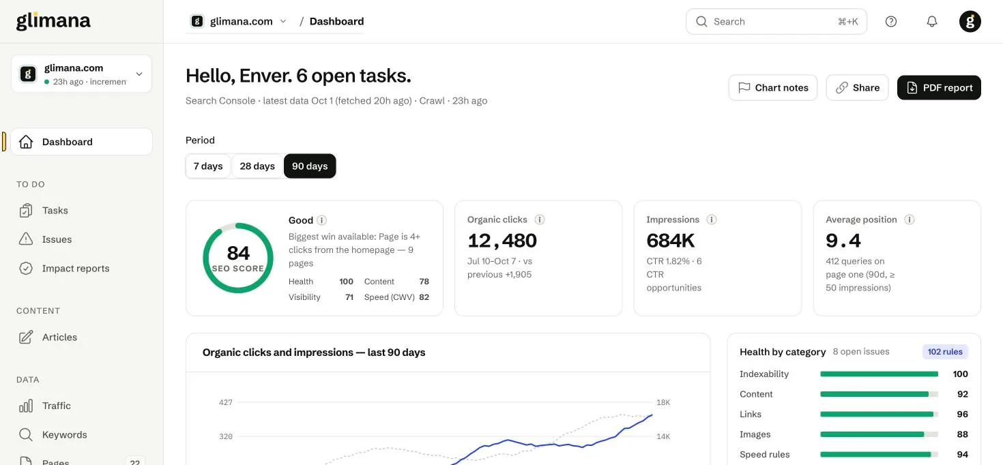Click the flag icon in Chart notes

click(x=744, y=87)
